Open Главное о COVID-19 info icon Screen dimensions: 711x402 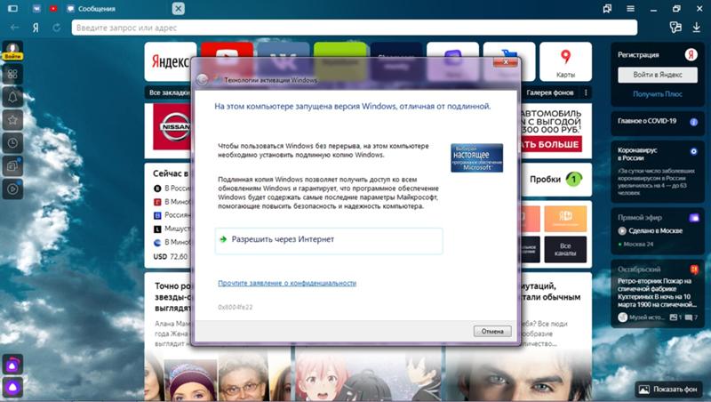coord(693,122)
